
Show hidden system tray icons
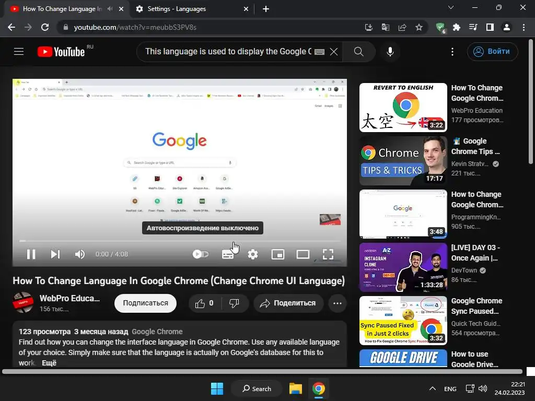pos(432,388)
